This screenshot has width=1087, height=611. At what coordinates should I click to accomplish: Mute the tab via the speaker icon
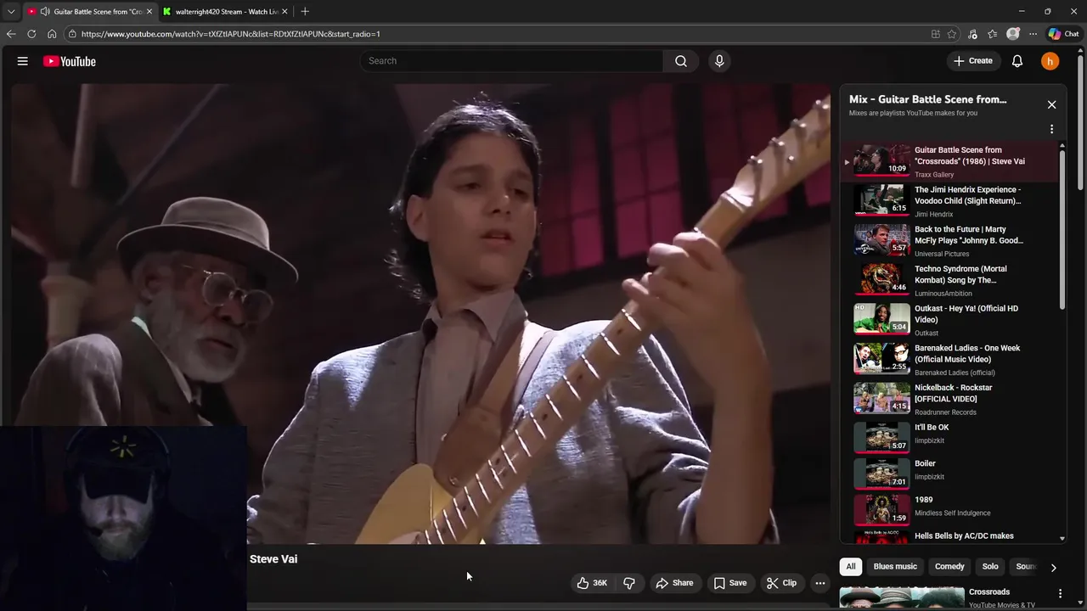point(44,11)
